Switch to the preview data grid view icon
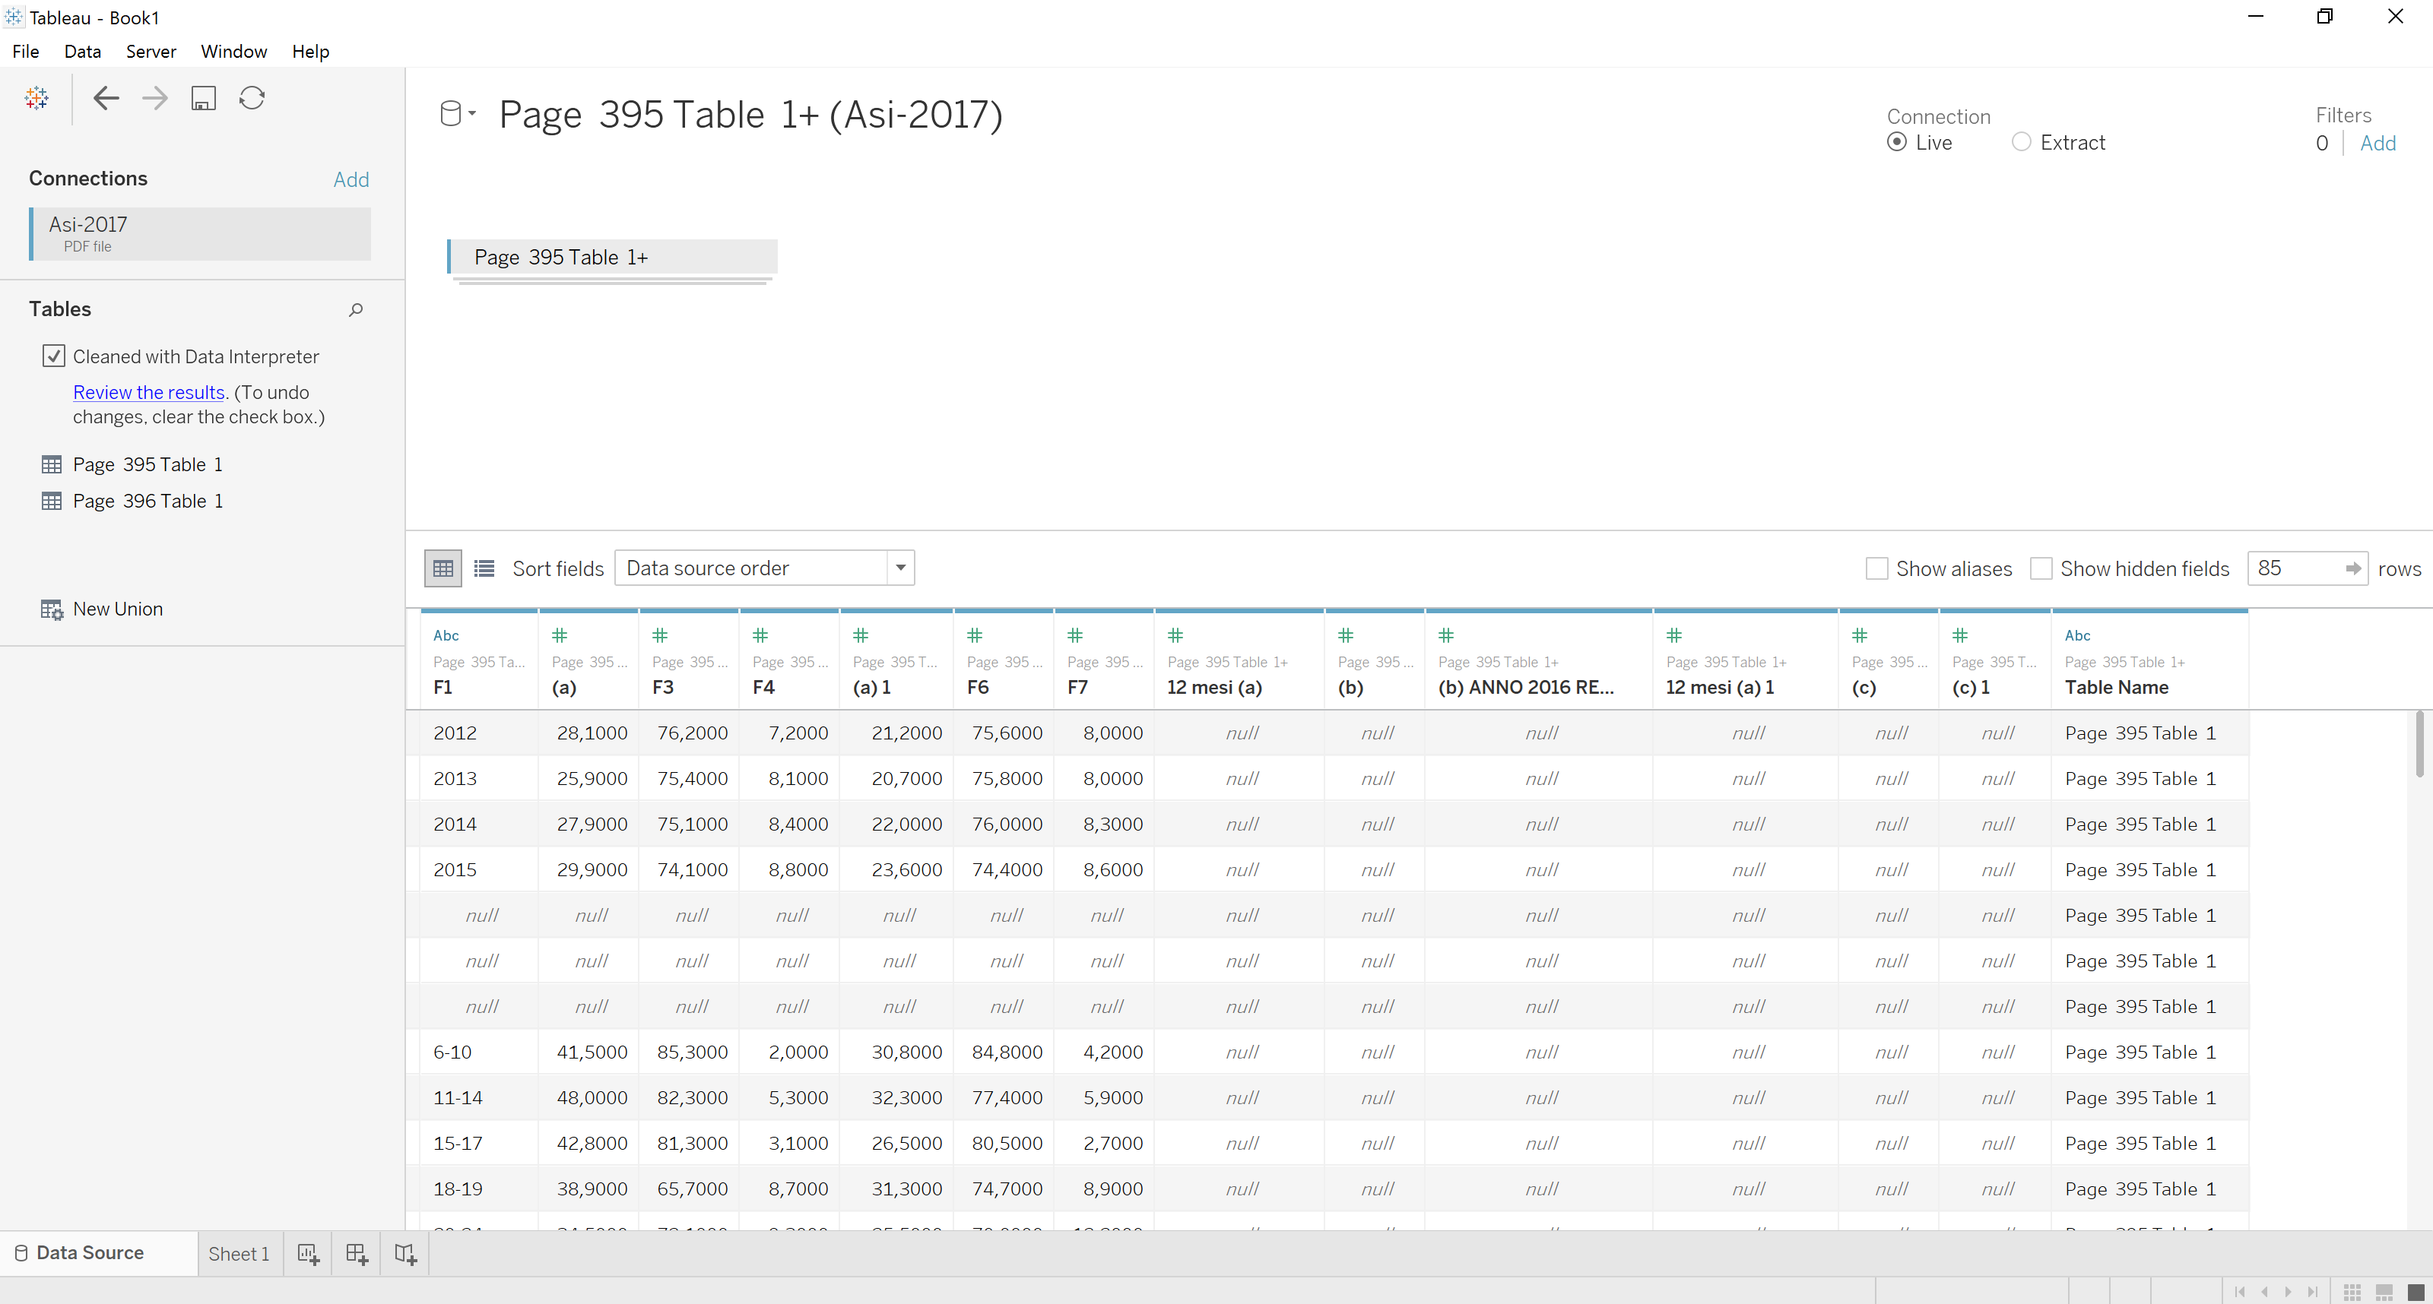The width and height of the screenshot is (2433, 1304). (443, 568)
